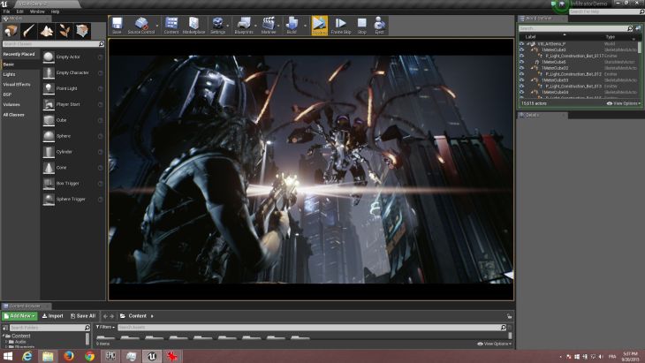Click the Eject icon
This screenshot has width=645, height=363.
(379, 24)
